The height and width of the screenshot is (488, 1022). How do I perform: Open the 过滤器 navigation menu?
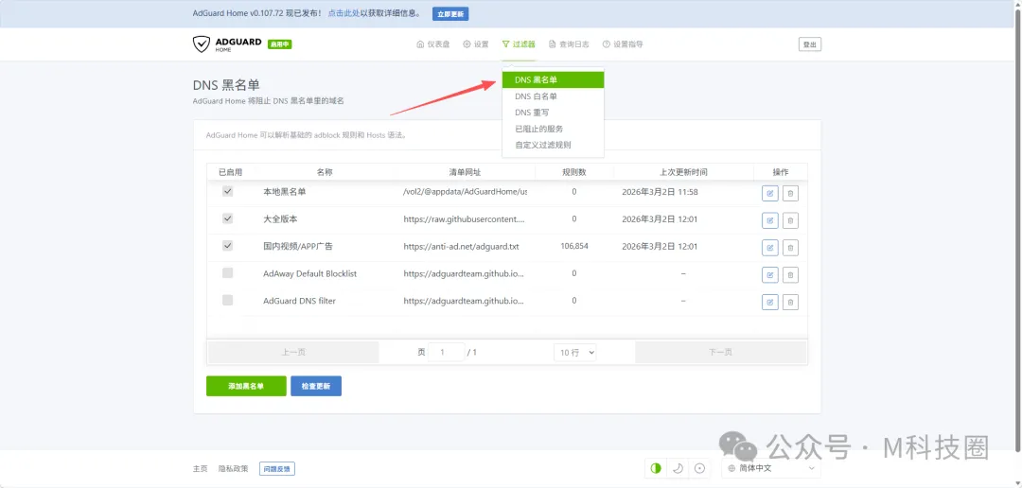519,44
